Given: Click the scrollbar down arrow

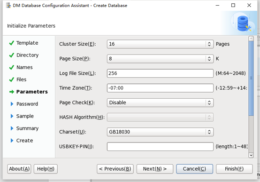Looking at the screenshot, I should 251,155.
